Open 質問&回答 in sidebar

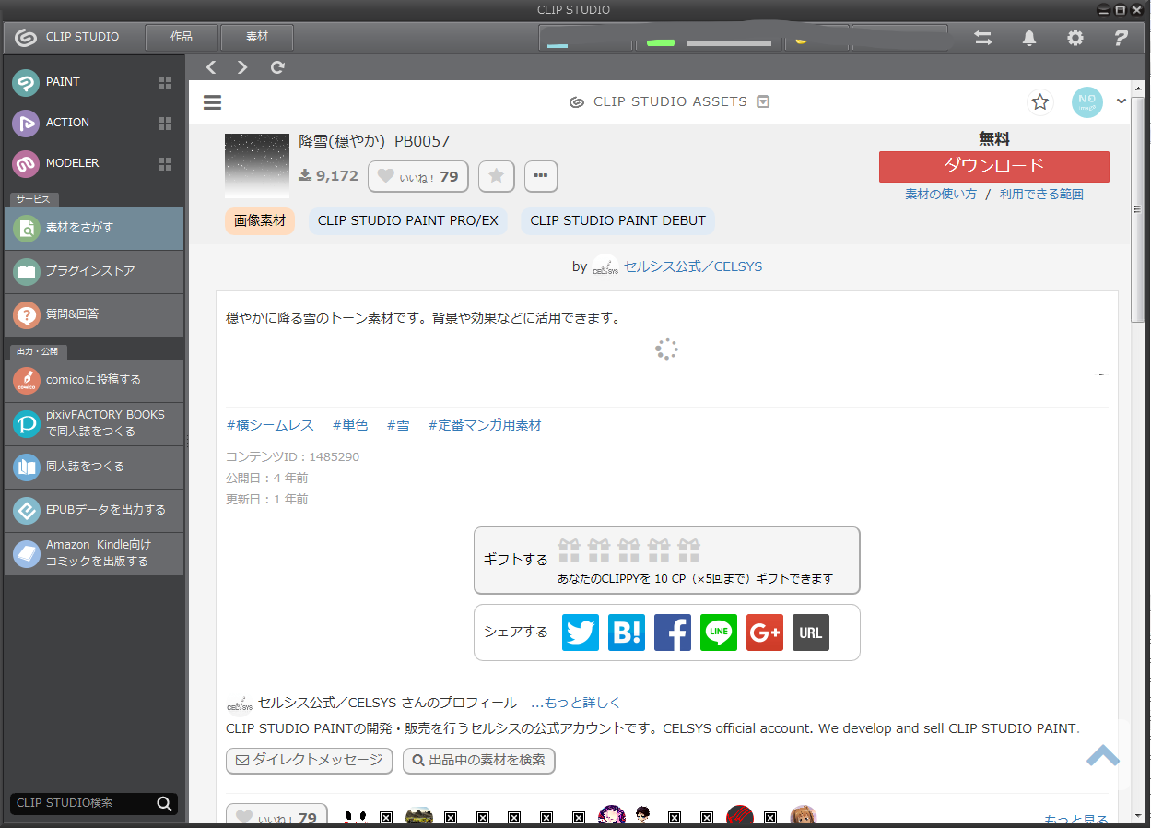(x=94, y=315)
